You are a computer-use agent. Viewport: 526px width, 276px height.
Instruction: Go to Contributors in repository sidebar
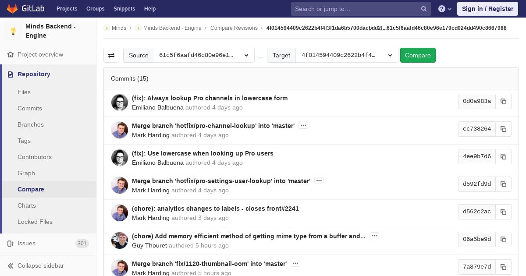coord(35,157)
